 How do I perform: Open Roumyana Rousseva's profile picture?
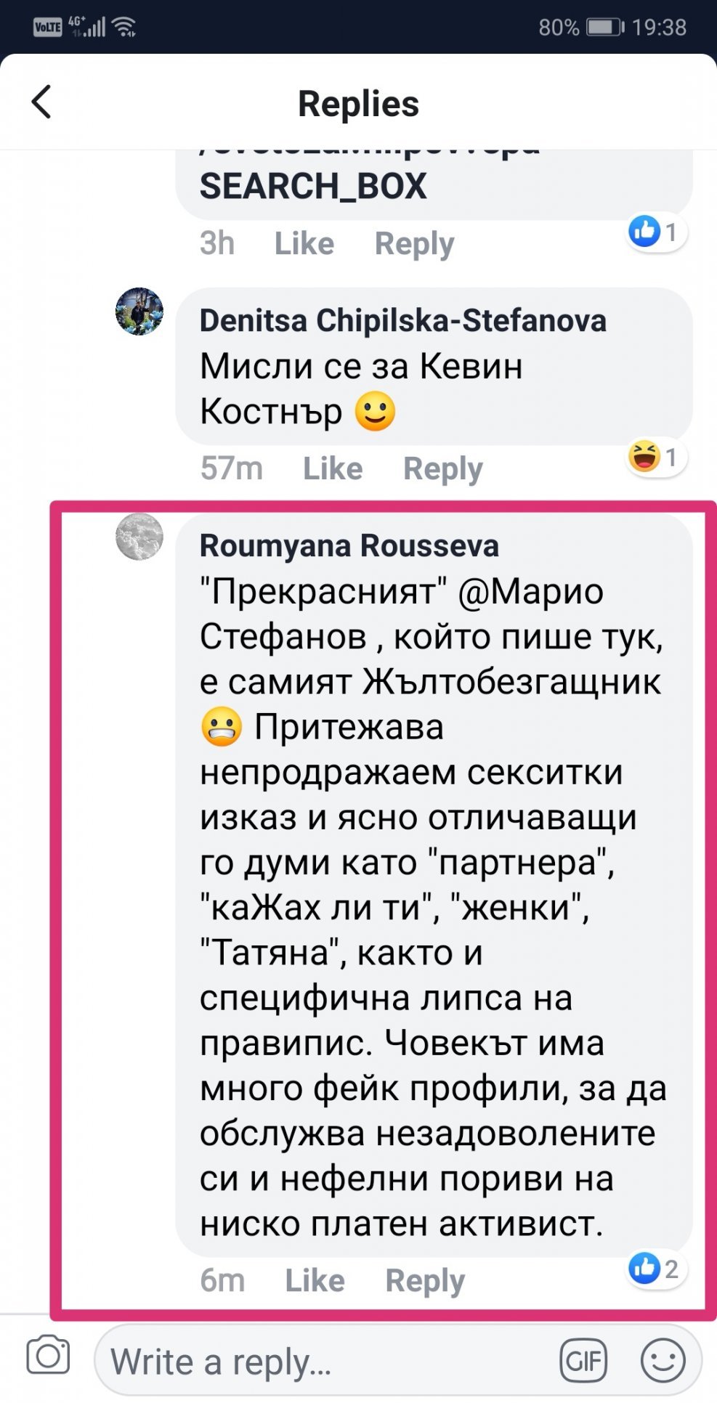[x=139, y=537]
